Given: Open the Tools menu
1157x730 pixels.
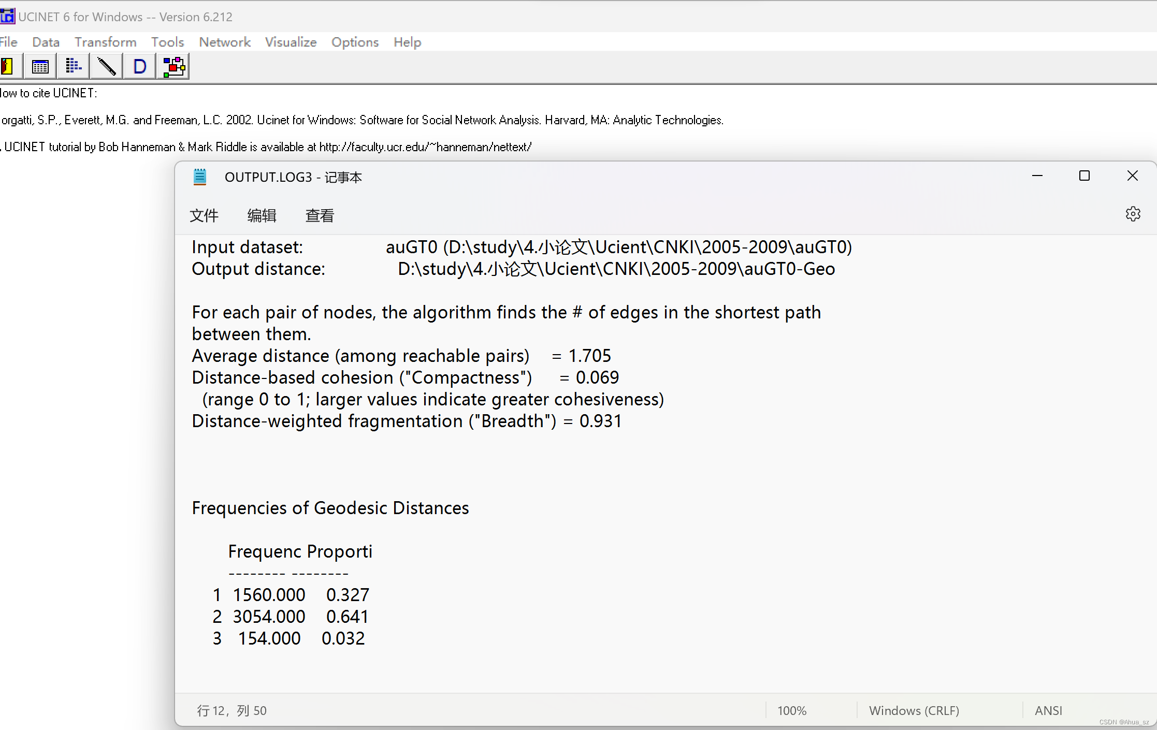Looking at the screenshot, I should (x=167, y=42).
